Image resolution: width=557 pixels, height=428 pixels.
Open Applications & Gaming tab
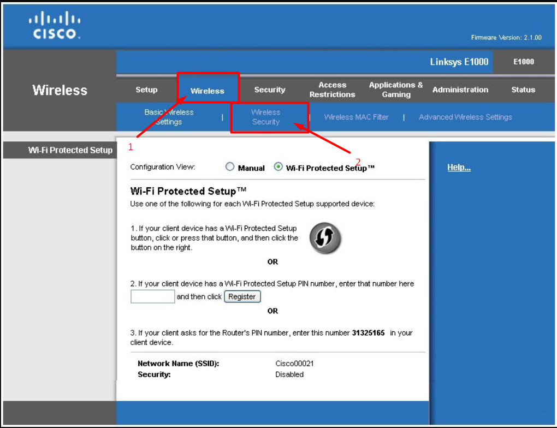click(396, 90)
